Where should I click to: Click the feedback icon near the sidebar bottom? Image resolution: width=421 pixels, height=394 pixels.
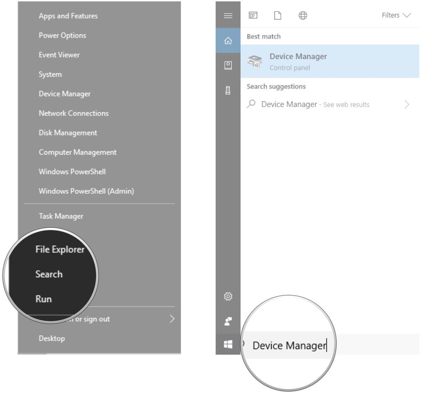228,320
